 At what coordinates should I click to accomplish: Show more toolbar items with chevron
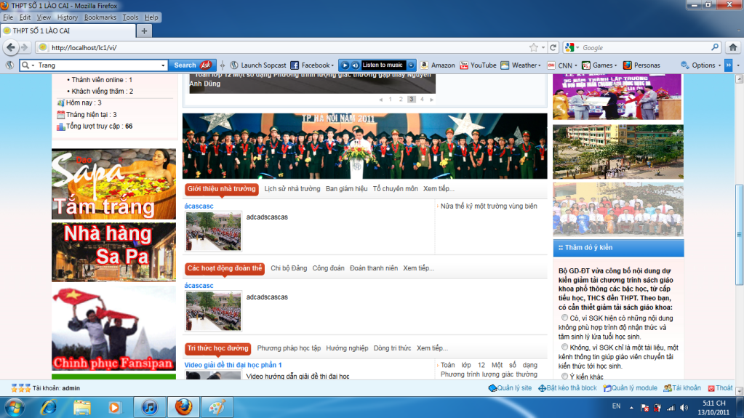(728, 65)
